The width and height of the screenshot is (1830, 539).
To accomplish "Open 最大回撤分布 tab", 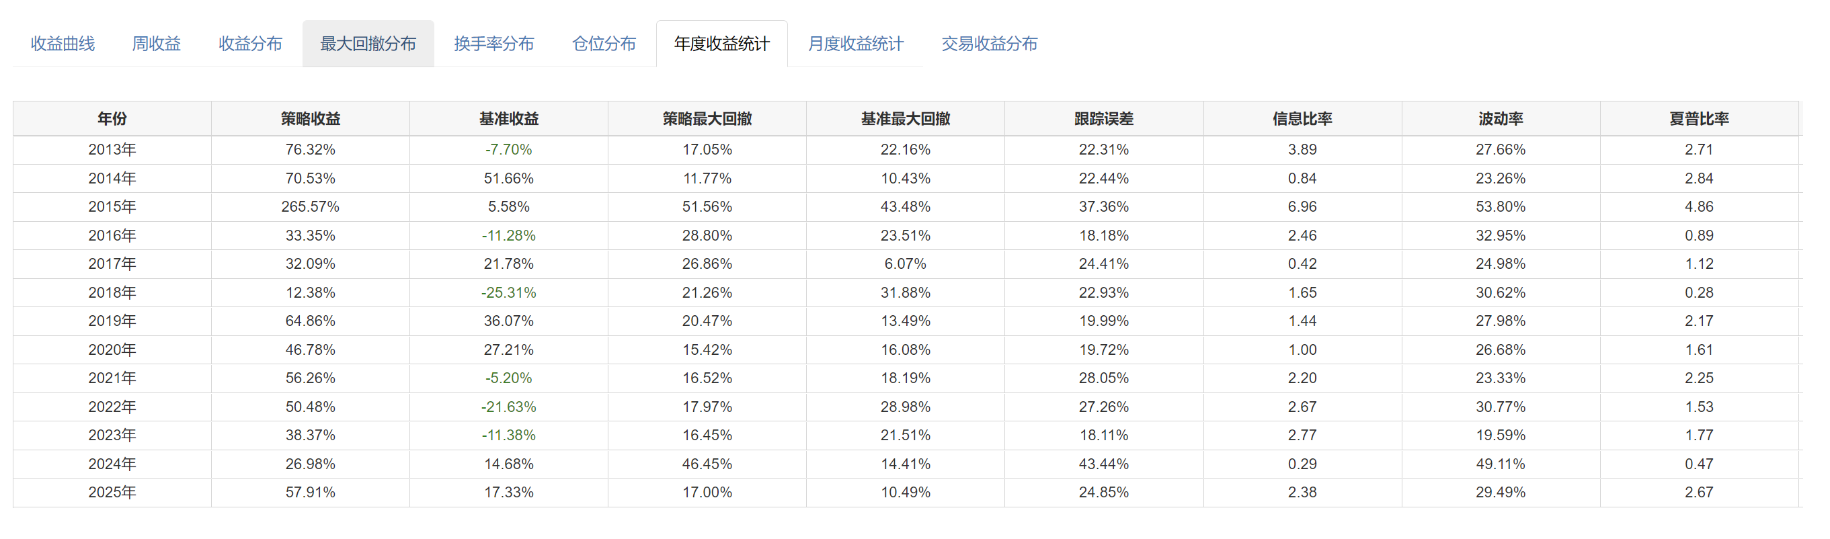I will (368, 44).
